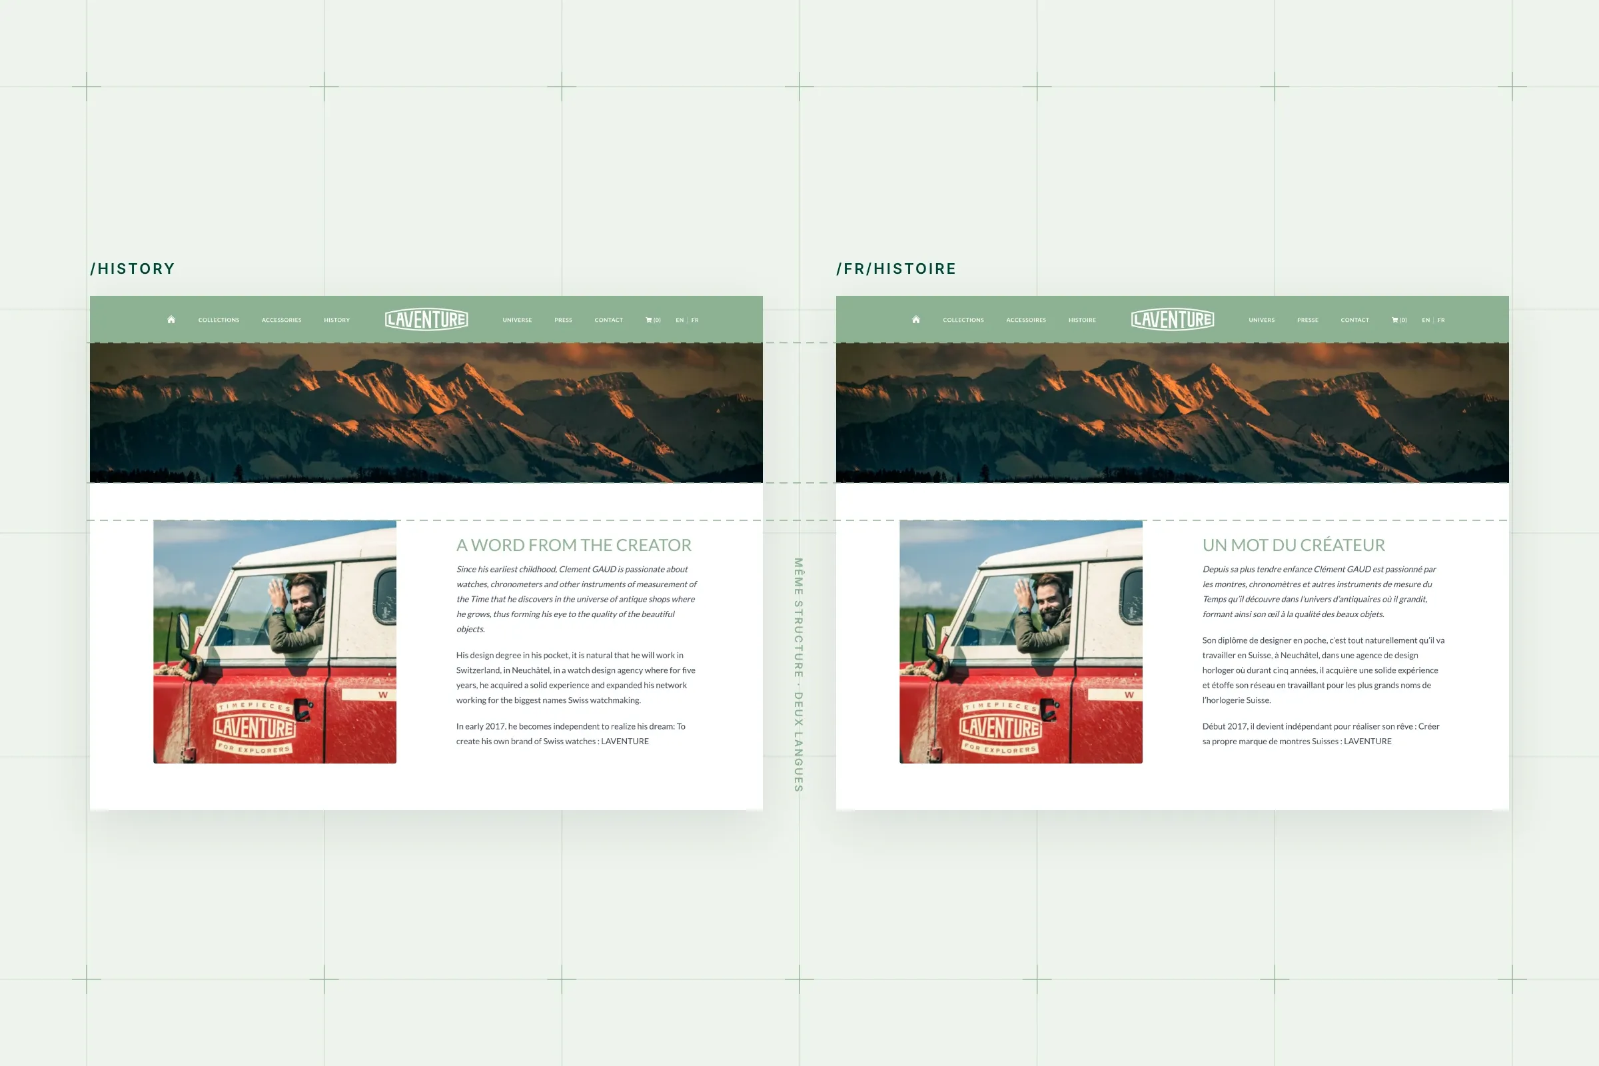The height and width of the screenshot is (1066, 1599).
Task: Click the red truck photo on the English page
Action: point(274,642)
